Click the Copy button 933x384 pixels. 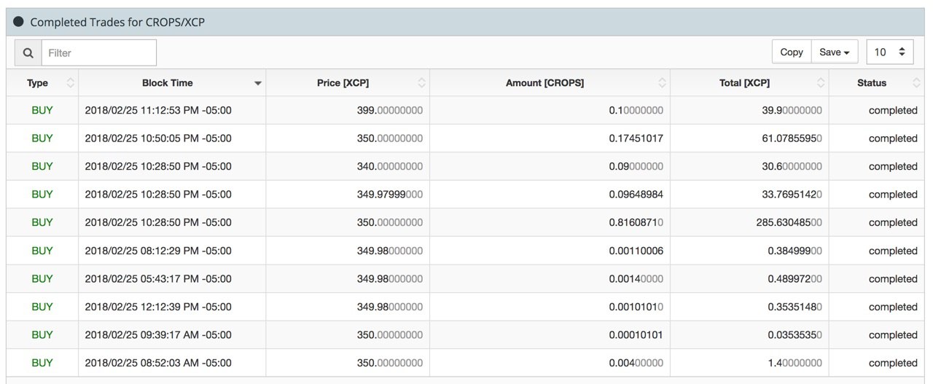(792, 52)
